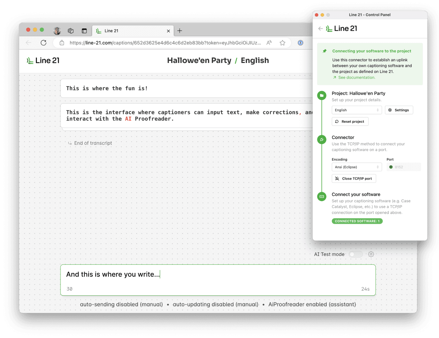
Task: Open the browser tab actions menu icon
Action: [x=84, y=31]
